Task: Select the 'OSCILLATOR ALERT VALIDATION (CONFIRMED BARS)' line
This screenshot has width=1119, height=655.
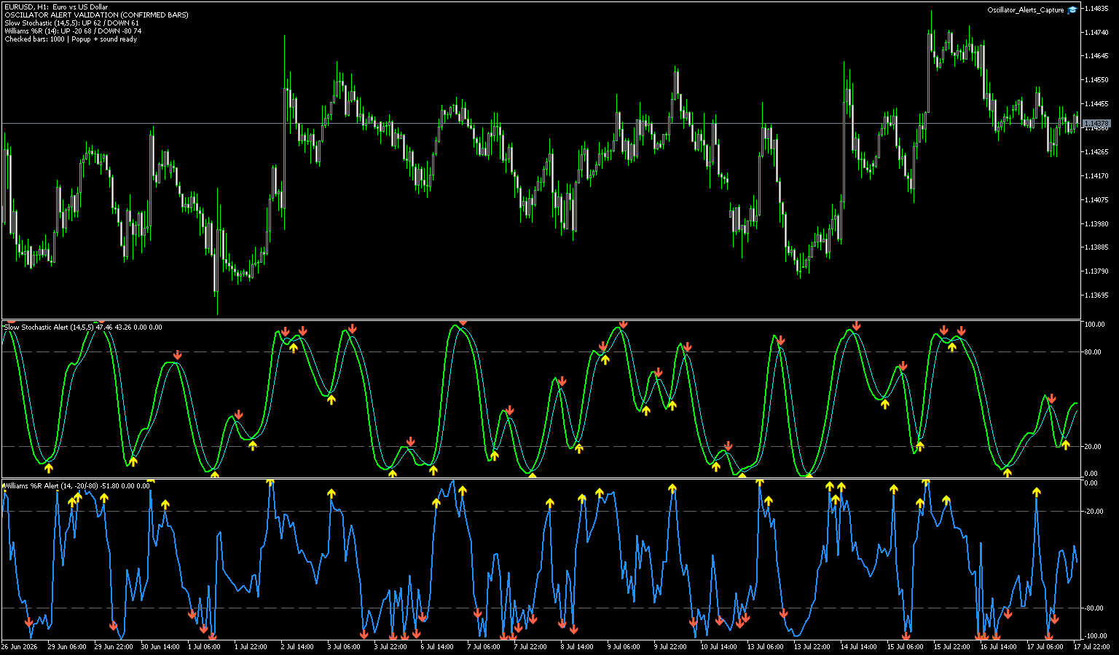Action: tap(96, 15)
